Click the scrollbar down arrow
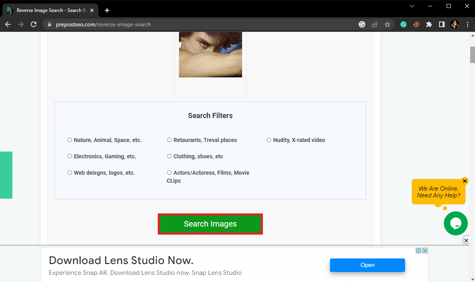475x282 pixels. [472, 279]
